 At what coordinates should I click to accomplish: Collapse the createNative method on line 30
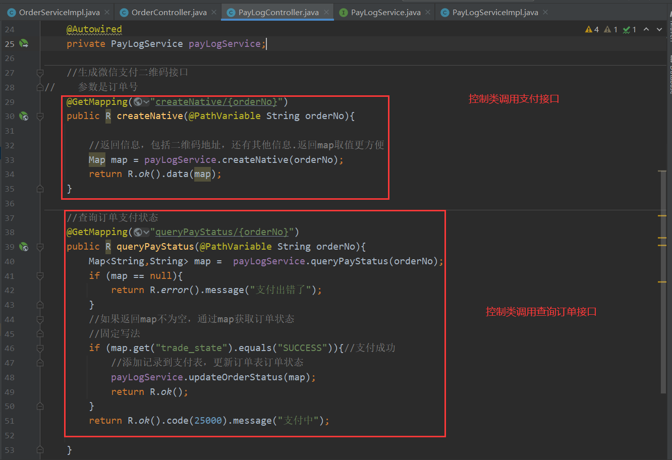(x=40, y=117)
